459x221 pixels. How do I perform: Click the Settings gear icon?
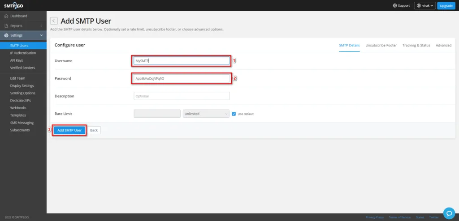tap(6, 35)
